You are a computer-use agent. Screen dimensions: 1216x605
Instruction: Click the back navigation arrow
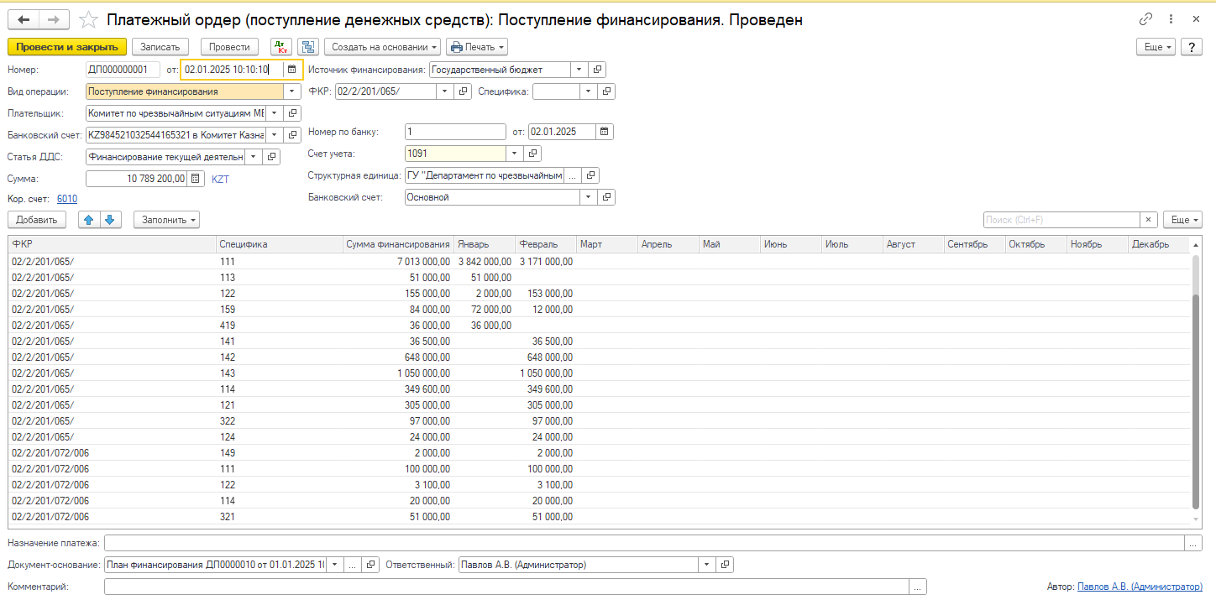[x=24, y=19]
